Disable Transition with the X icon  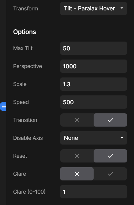(x=77, y=120)
